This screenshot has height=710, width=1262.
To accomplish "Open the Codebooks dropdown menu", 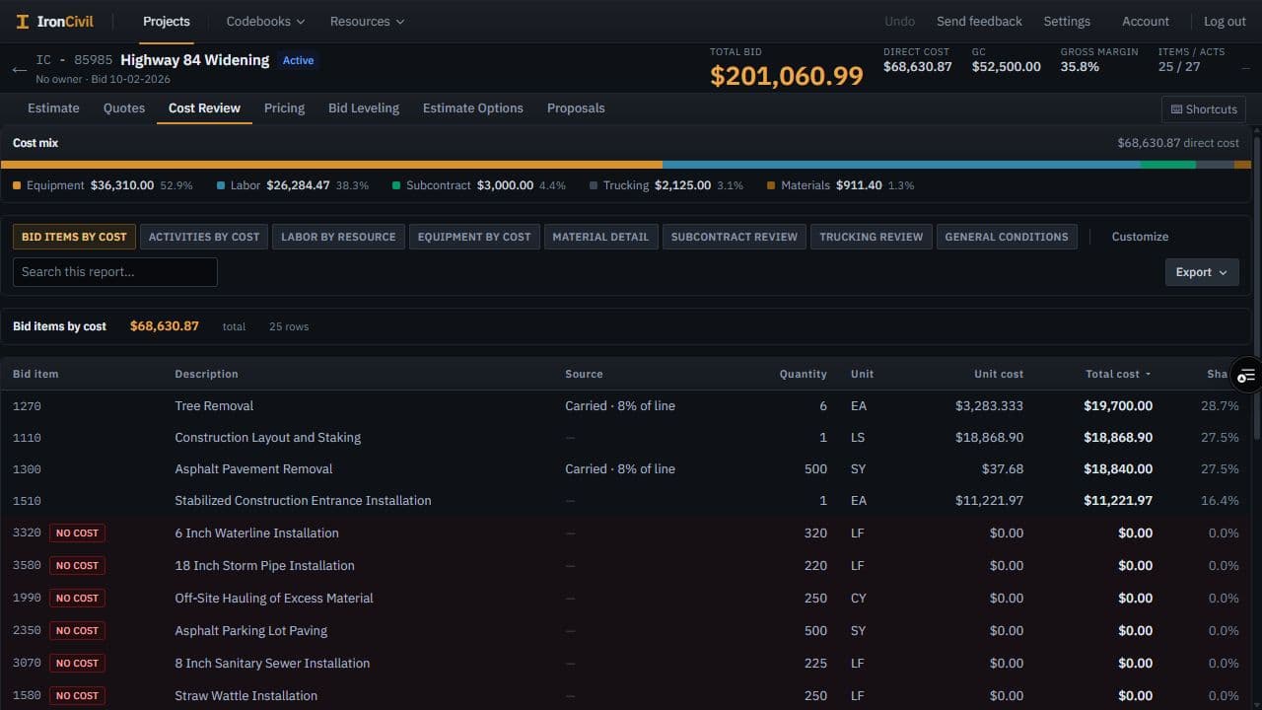I will pyautogui.click(x=265, y=21).
